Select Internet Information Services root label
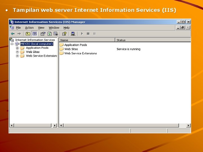203x152 pixels. (x=35, y=40)
